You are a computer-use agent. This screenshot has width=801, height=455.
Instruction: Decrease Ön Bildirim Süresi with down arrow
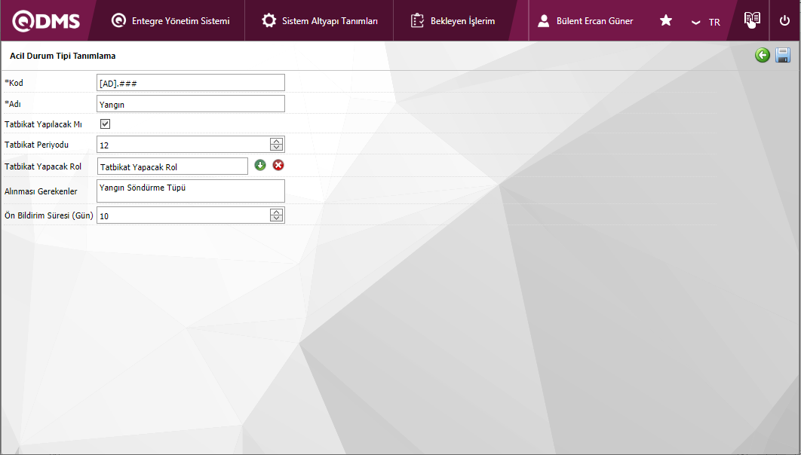(x=276, y=218)
